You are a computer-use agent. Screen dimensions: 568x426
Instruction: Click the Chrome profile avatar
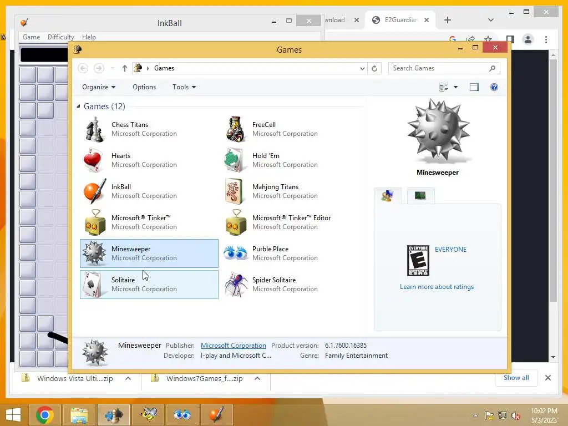pos(528,39)
